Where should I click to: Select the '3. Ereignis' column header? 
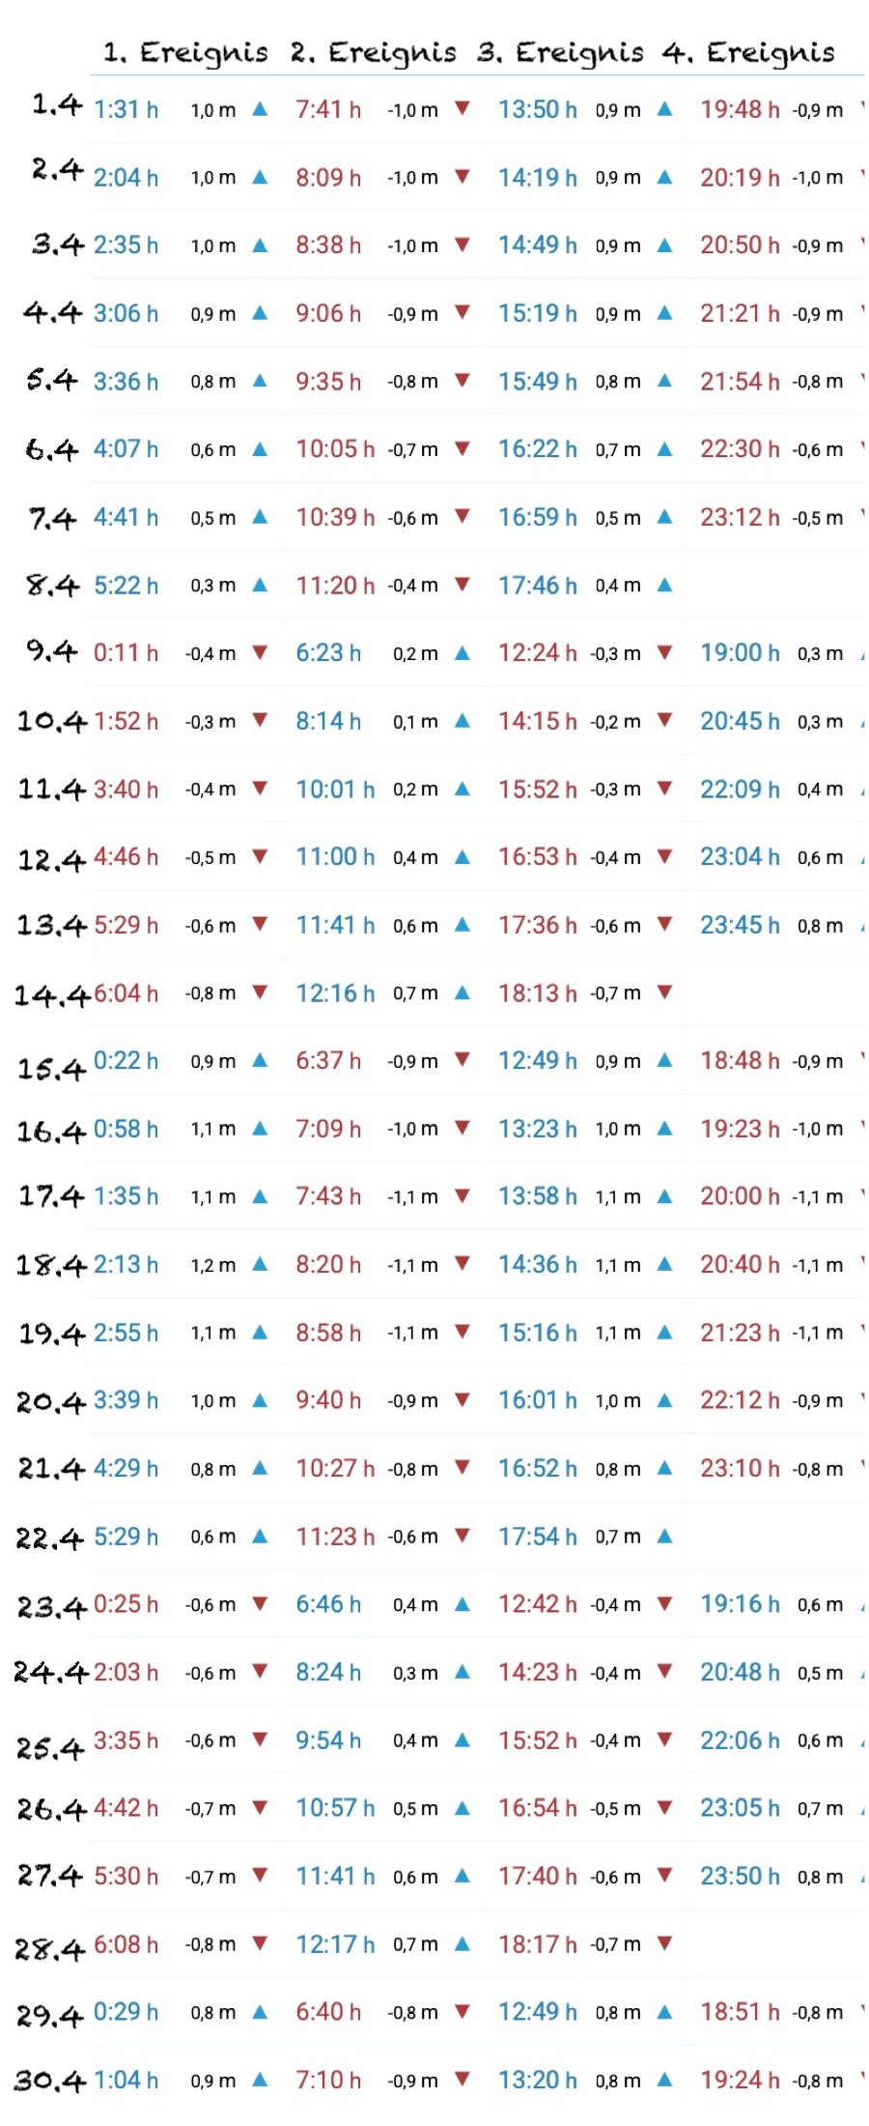tap(560, 52)
